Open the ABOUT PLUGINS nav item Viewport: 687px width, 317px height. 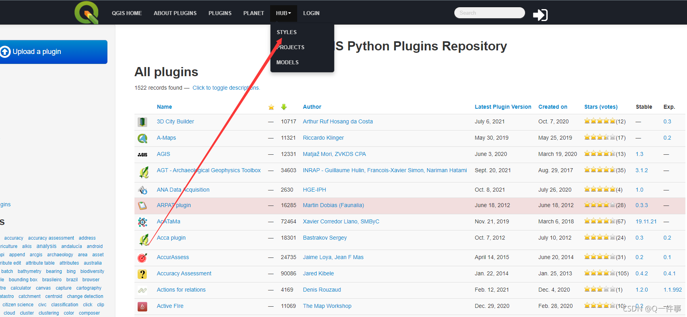(175, 13)
